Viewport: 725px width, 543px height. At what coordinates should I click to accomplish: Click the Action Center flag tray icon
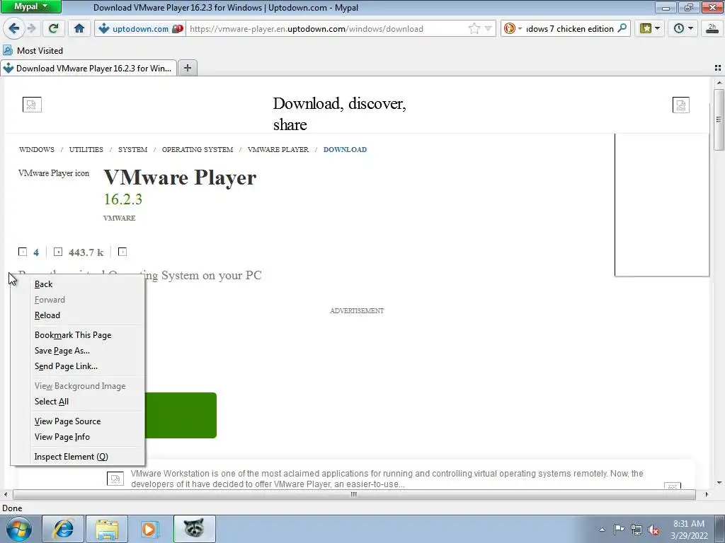tap(619, 530)
